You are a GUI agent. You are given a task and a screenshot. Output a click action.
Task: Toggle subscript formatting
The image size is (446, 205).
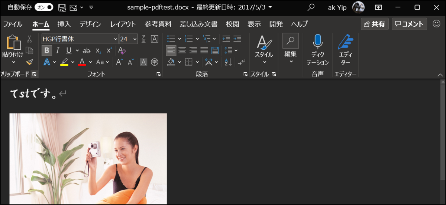(x=98, y=50)
